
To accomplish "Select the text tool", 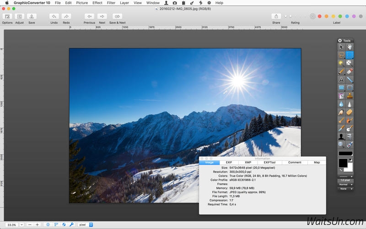I will [341, 80].
